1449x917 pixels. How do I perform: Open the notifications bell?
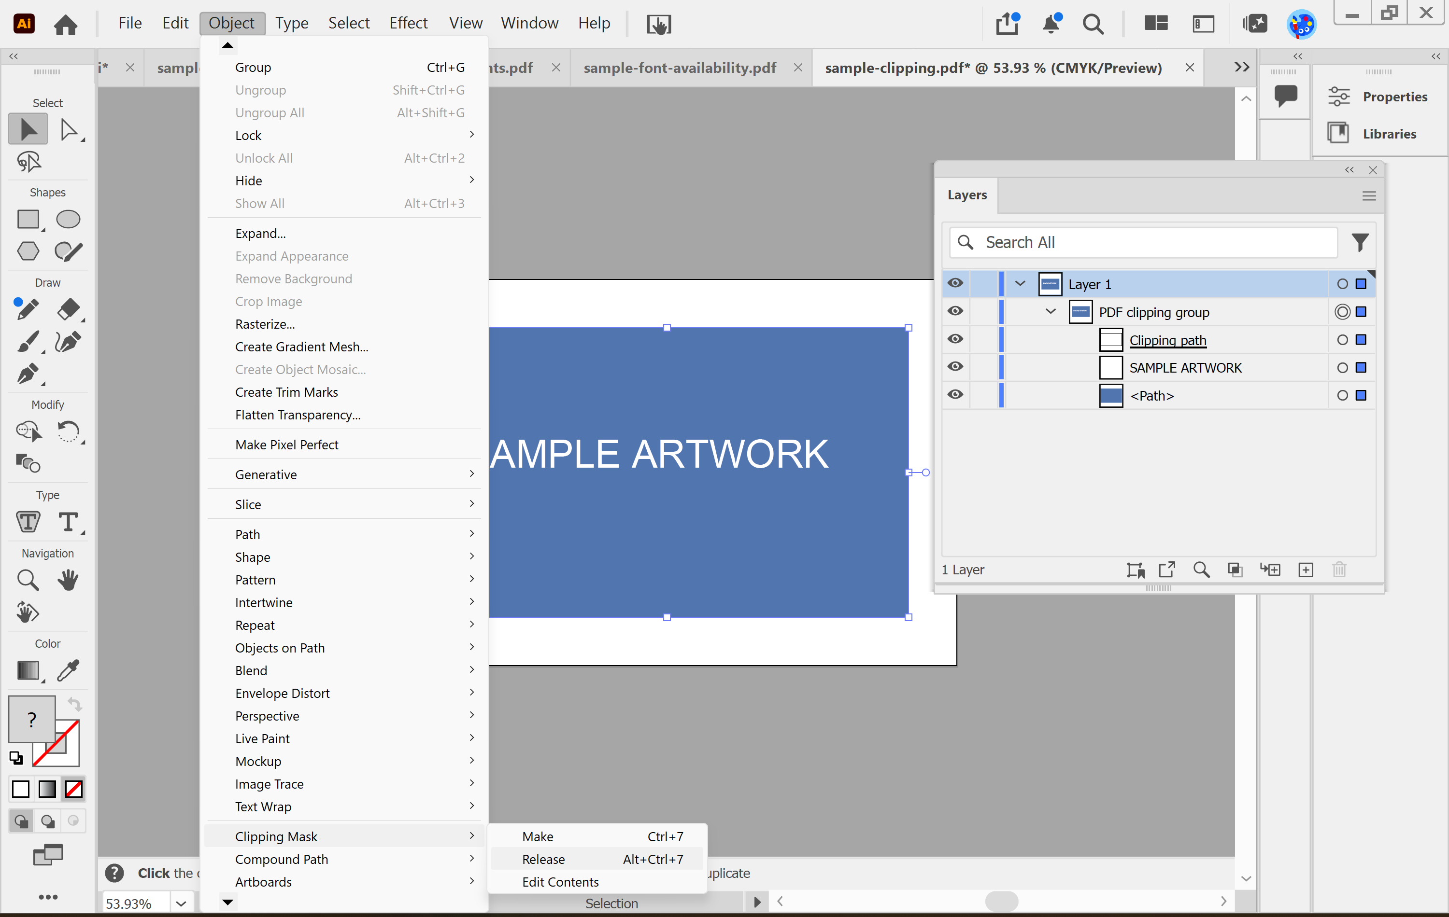1051,24
